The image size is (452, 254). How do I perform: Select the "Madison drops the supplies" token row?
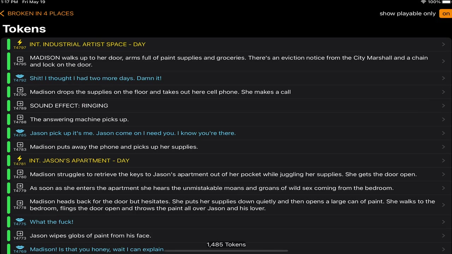[x=160, y=92]
